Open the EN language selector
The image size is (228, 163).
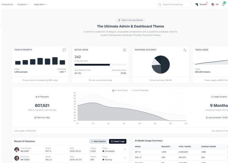(215, 5)
